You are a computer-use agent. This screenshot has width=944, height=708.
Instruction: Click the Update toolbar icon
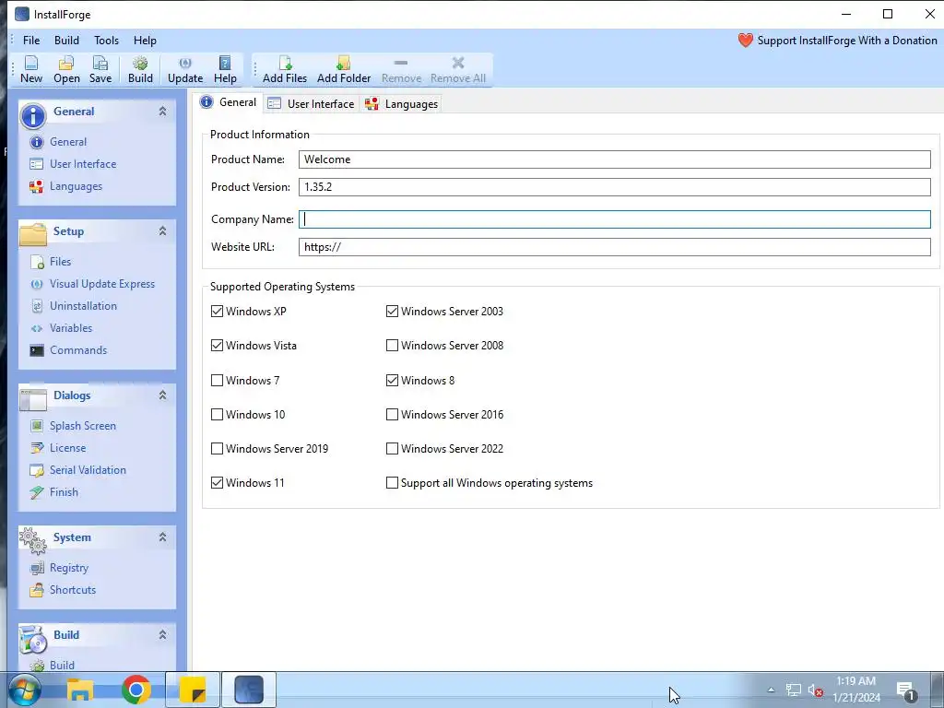click(185, 70)
